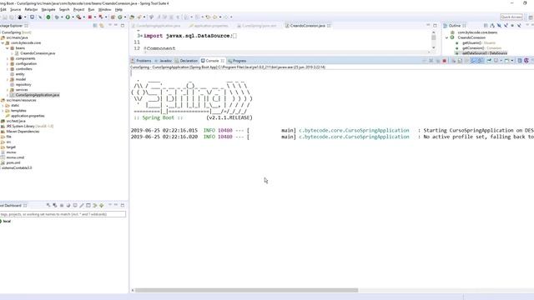Image resolution: width=534 pixels, height=300 pixels.
Task: Expand the configuration package
Action: pyautogui.click(x=8, y=63)
